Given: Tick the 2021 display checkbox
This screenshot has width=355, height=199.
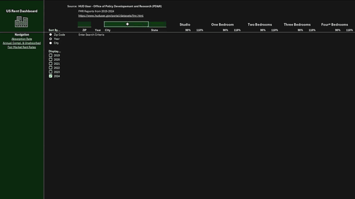Looking at the screenshot, I should 50,64.
